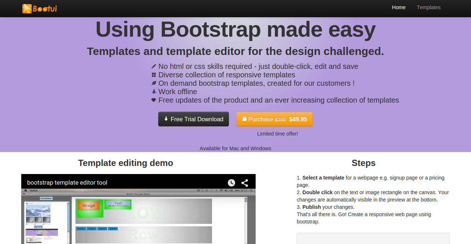The width and height of the screenshot is (471, 244).
Task: Click the Bootui logo in navbar
Action: (40, 8)
